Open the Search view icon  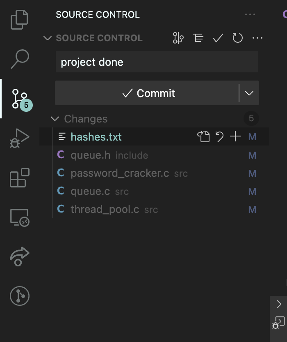[20, 59]
